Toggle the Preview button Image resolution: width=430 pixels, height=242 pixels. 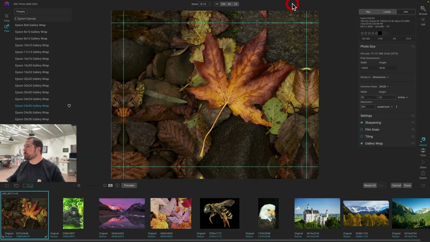coord(129,186)
